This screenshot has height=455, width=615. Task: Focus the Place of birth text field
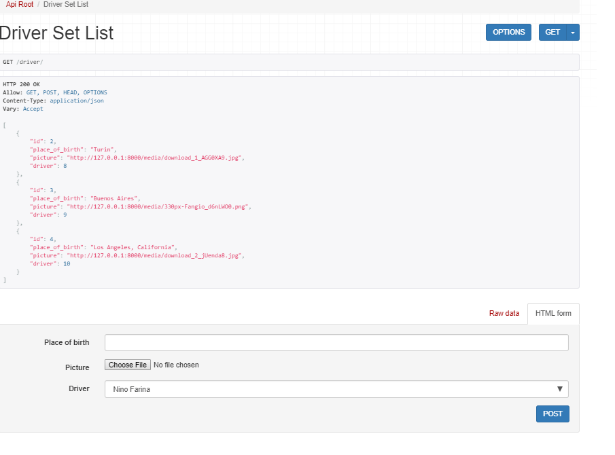pyautogui.click(x=336, y=342)
